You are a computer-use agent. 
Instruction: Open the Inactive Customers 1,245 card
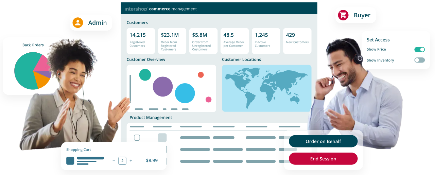[266, 41]
